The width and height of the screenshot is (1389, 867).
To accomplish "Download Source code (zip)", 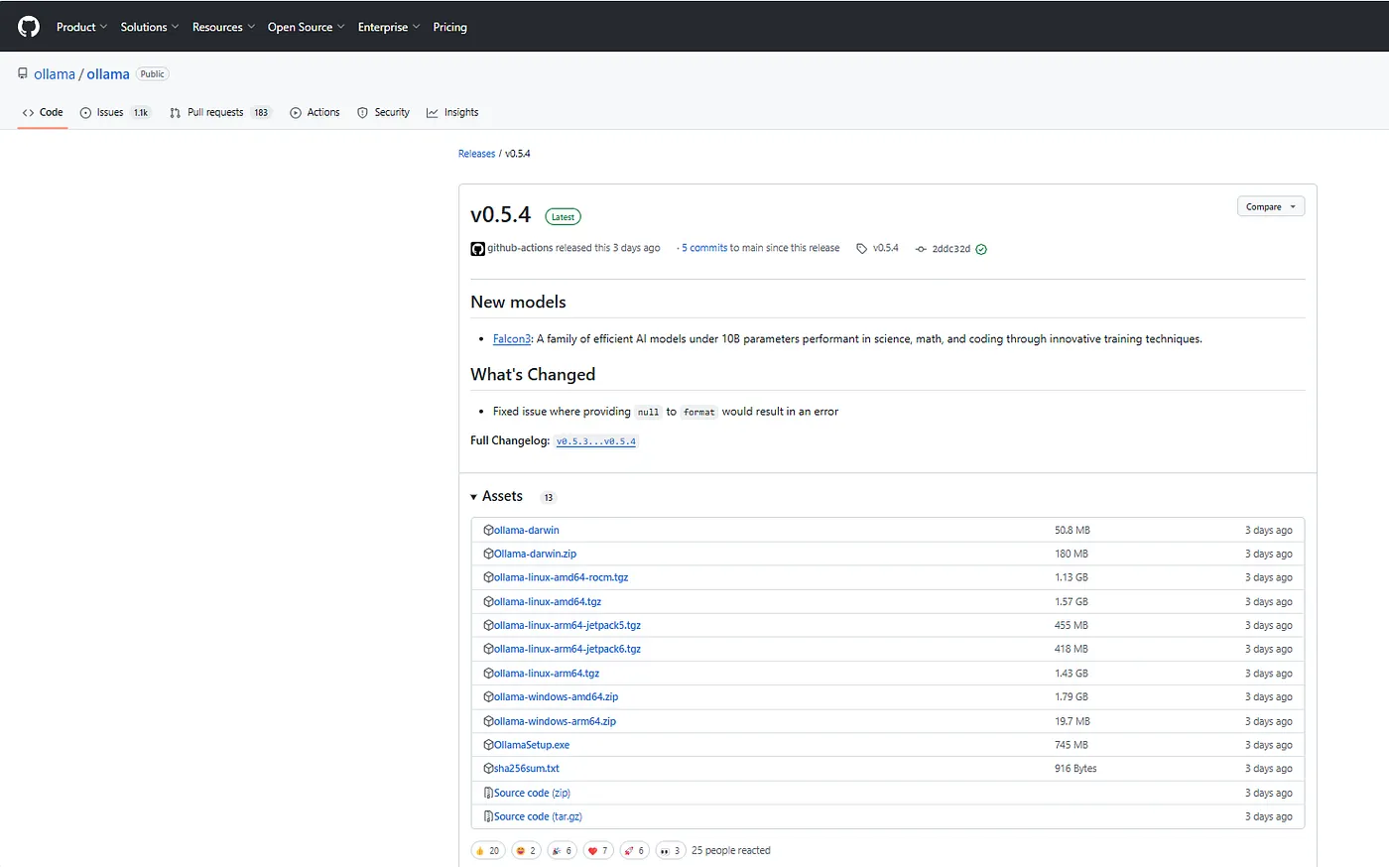I will point(532,793).
